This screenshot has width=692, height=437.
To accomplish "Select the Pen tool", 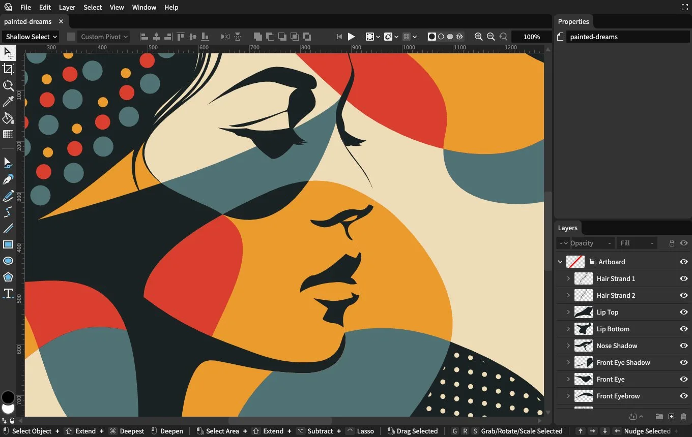I will (x=8, y=179).
